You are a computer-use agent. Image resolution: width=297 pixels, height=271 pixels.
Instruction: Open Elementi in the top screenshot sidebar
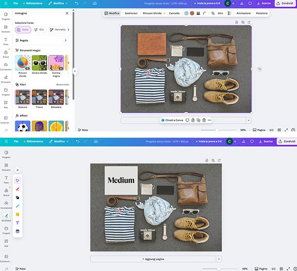click(x=6, y=29)
